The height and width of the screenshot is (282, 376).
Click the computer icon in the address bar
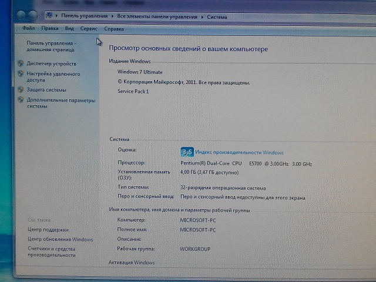click(50, 15)
